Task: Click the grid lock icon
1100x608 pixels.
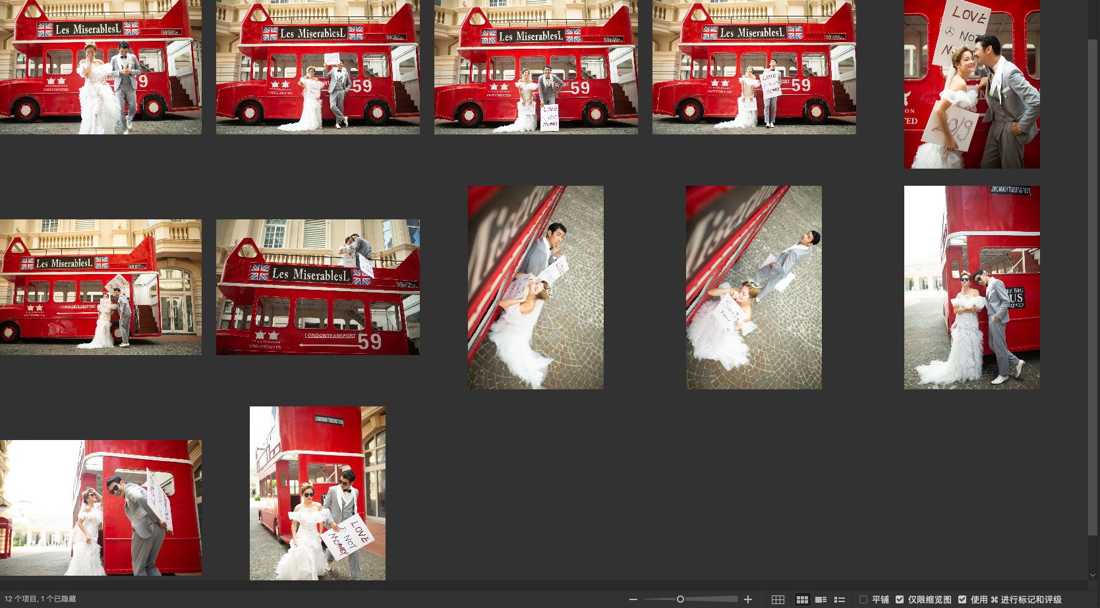Action: click(778, 599)
